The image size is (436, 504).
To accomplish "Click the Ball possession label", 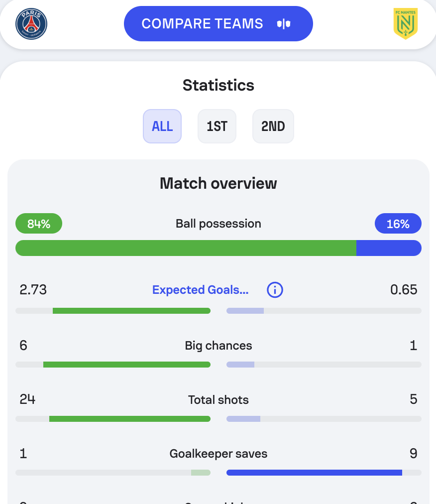I will 218,224.
